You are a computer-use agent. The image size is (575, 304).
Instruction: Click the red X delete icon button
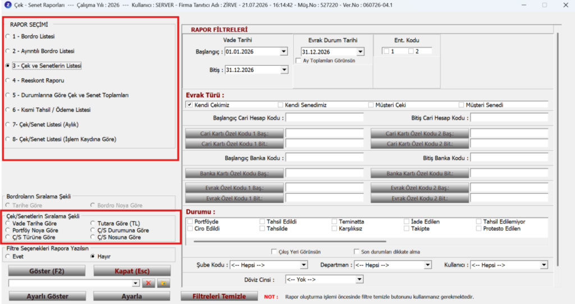tap(148, 283)
